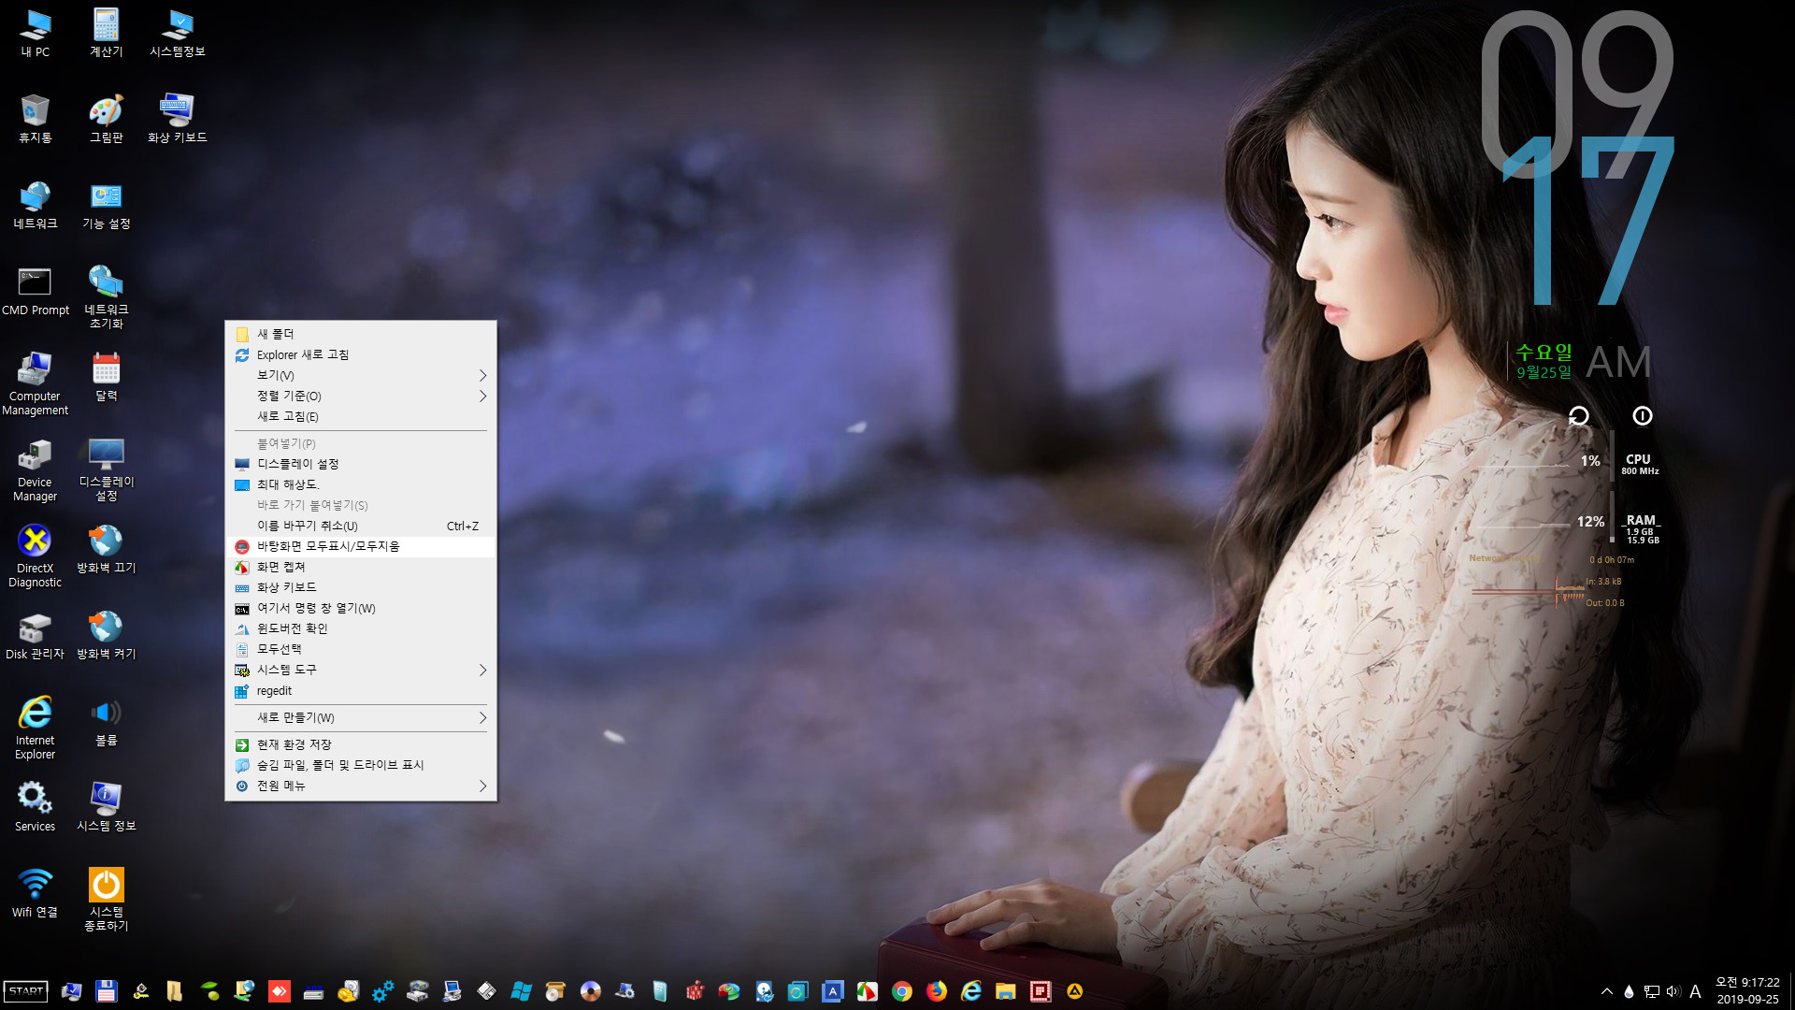Click the widget power button icon
This screenshot has width=1795, height=1010.
1643,415
